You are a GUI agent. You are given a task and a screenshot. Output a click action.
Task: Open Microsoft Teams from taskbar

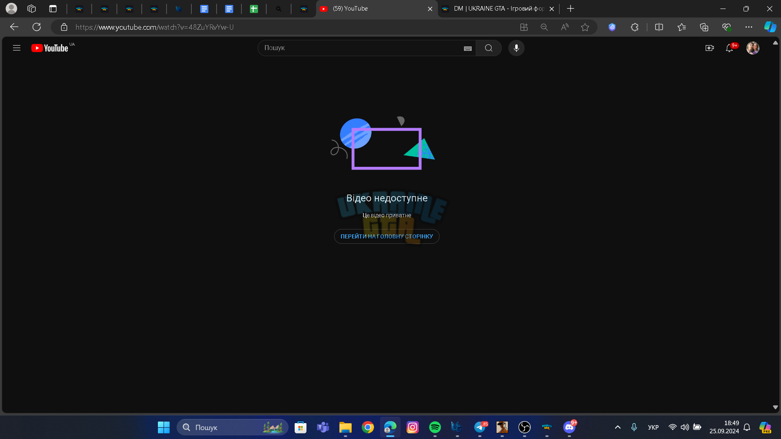coord(323,427)
